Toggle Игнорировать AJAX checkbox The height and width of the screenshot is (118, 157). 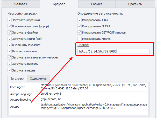pyautogui.click(x=80, y=20)
